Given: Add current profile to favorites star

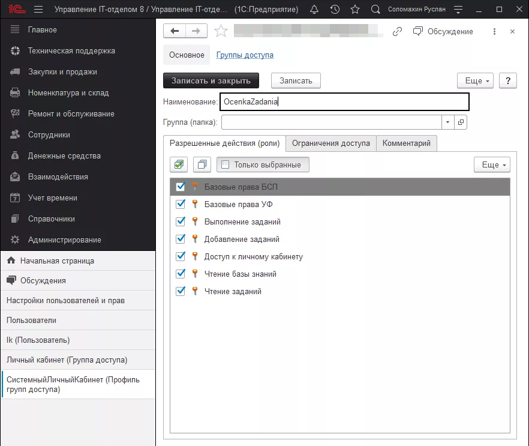Looking at the screenshot, I should [221, 31].
